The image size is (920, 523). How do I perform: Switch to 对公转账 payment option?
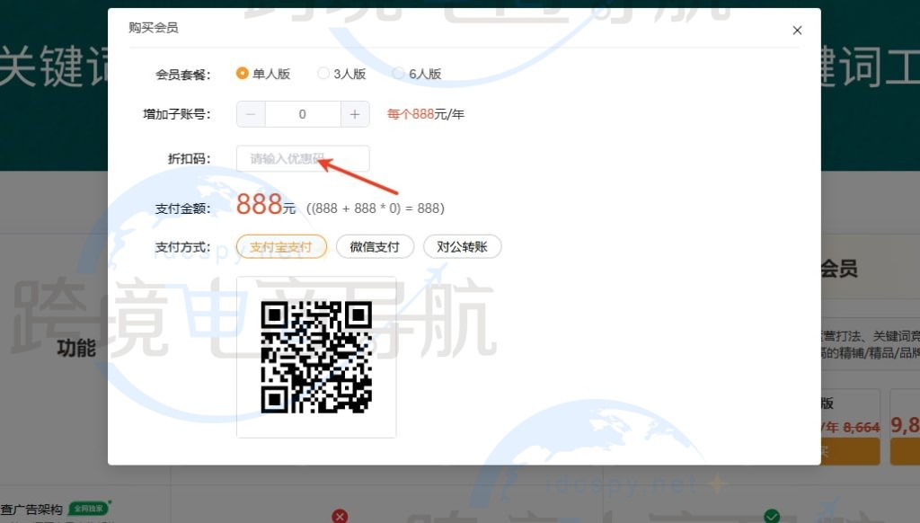pos(462,246)
